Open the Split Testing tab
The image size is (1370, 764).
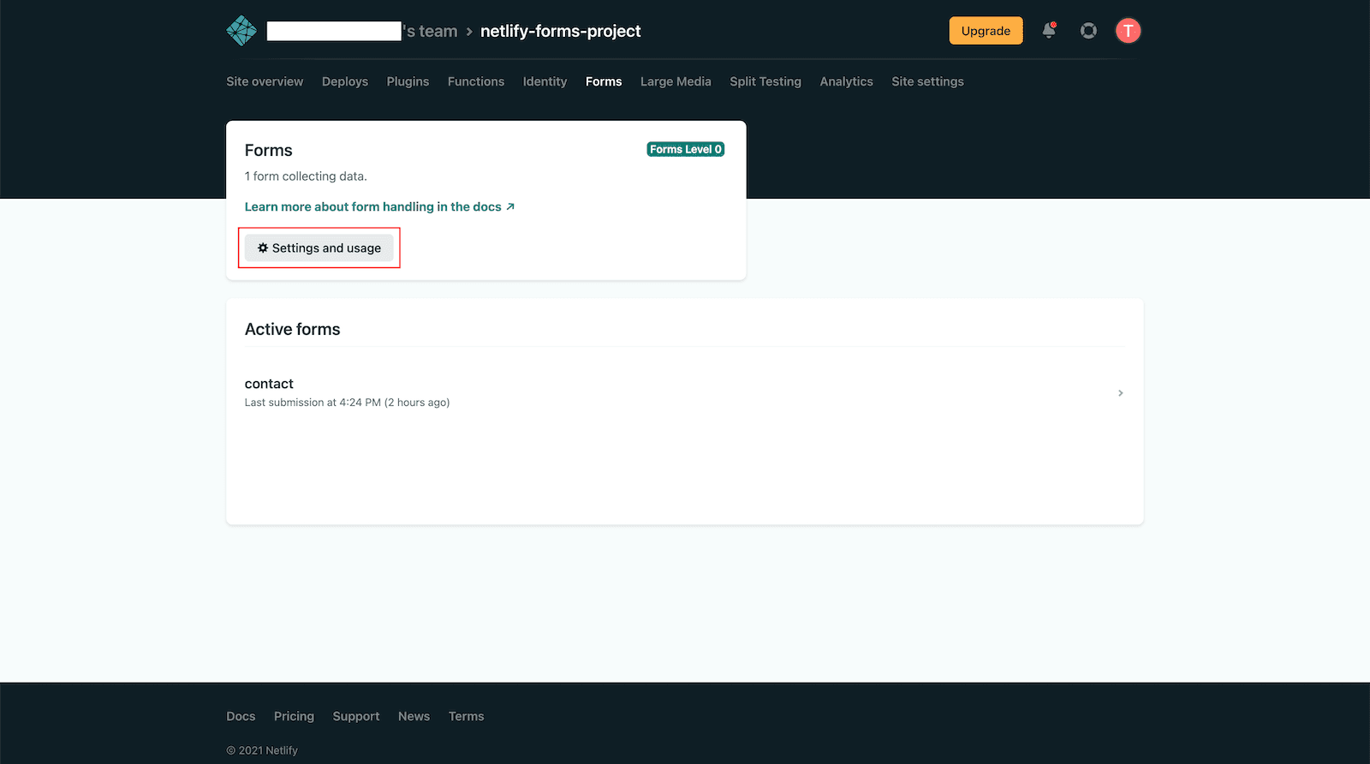pyautogui.click(x=765, y=81)
